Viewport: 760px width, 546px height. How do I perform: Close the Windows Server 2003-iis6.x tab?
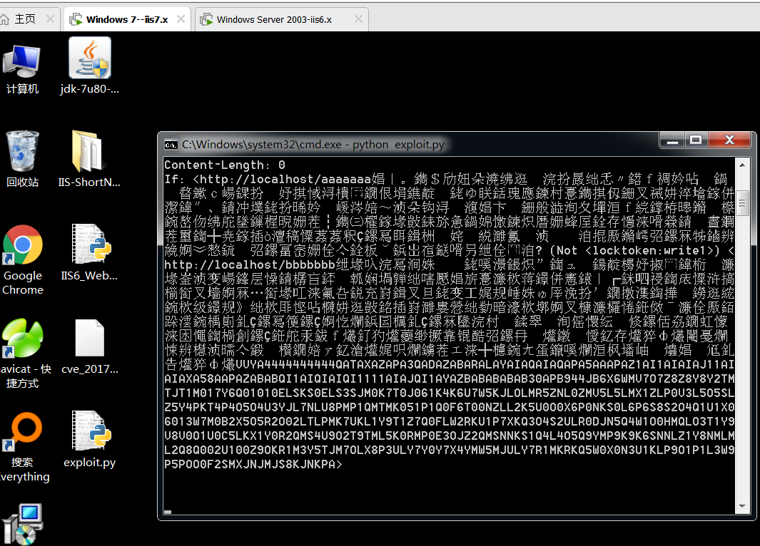tap(358, 19)
